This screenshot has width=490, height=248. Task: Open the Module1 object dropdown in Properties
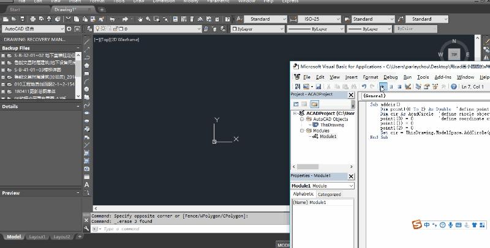pyautogui.click(x=323, y=186)
